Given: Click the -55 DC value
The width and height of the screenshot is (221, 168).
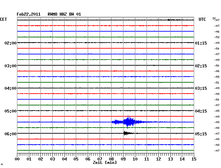Looking at the screenshot, I should [217, 77].
